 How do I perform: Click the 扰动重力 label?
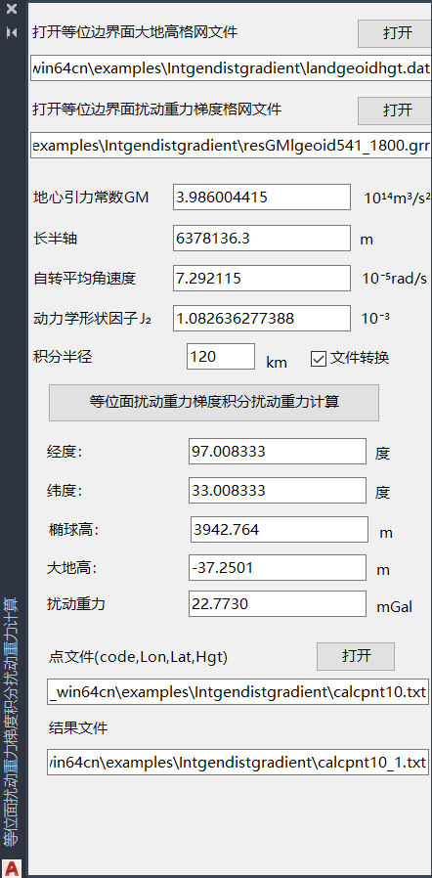(76, 603)
